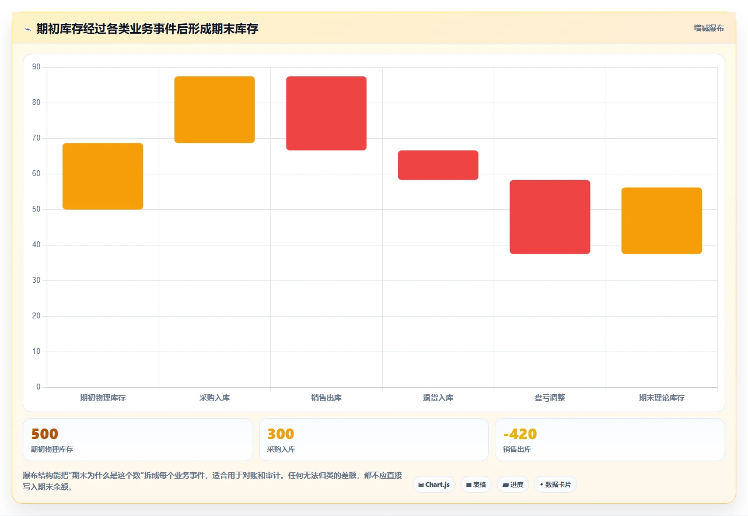This screenshot has height=516, width=748.
Task: Open the -420 销售出库 data card
Action: (x=610, y=440)
